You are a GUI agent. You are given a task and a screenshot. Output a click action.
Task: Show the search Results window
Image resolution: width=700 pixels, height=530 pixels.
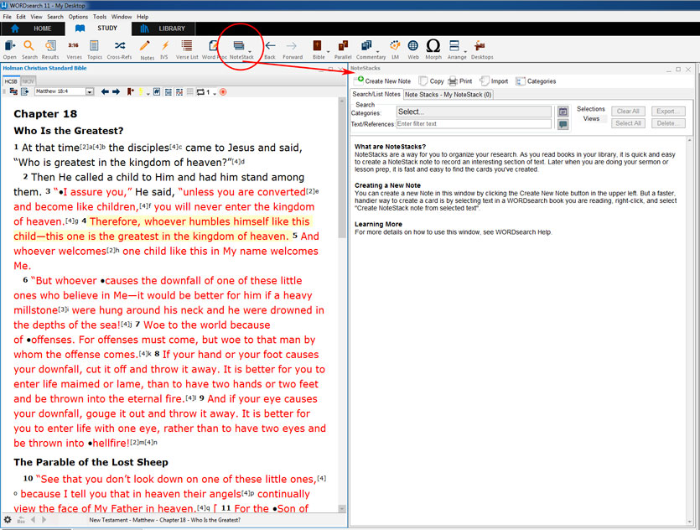tap(50, 46)
